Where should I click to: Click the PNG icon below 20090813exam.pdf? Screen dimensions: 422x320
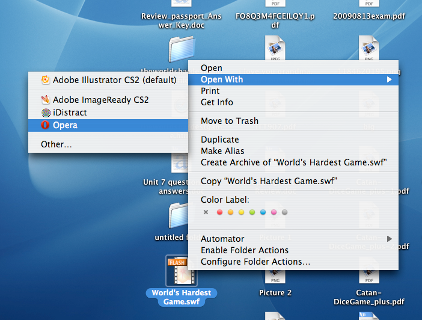coord(369,48)
